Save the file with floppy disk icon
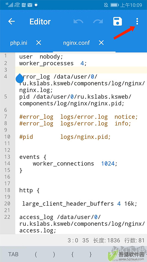 pyautogui.click(x=118, y=22)
